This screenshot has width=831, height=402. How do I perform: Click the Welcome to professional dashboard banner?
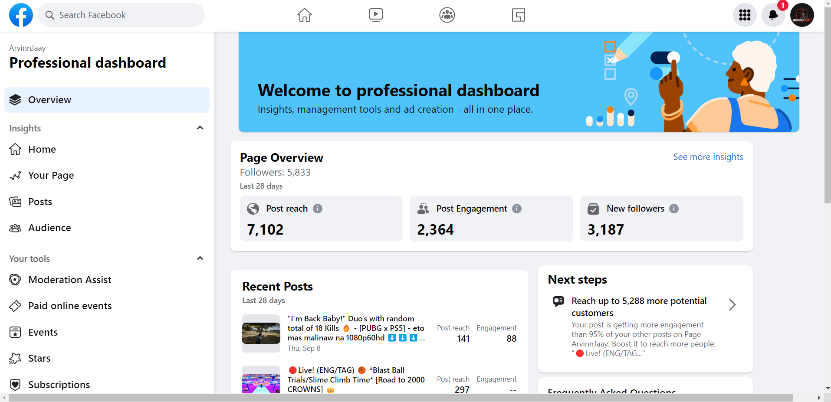click(x=519, y=82)
